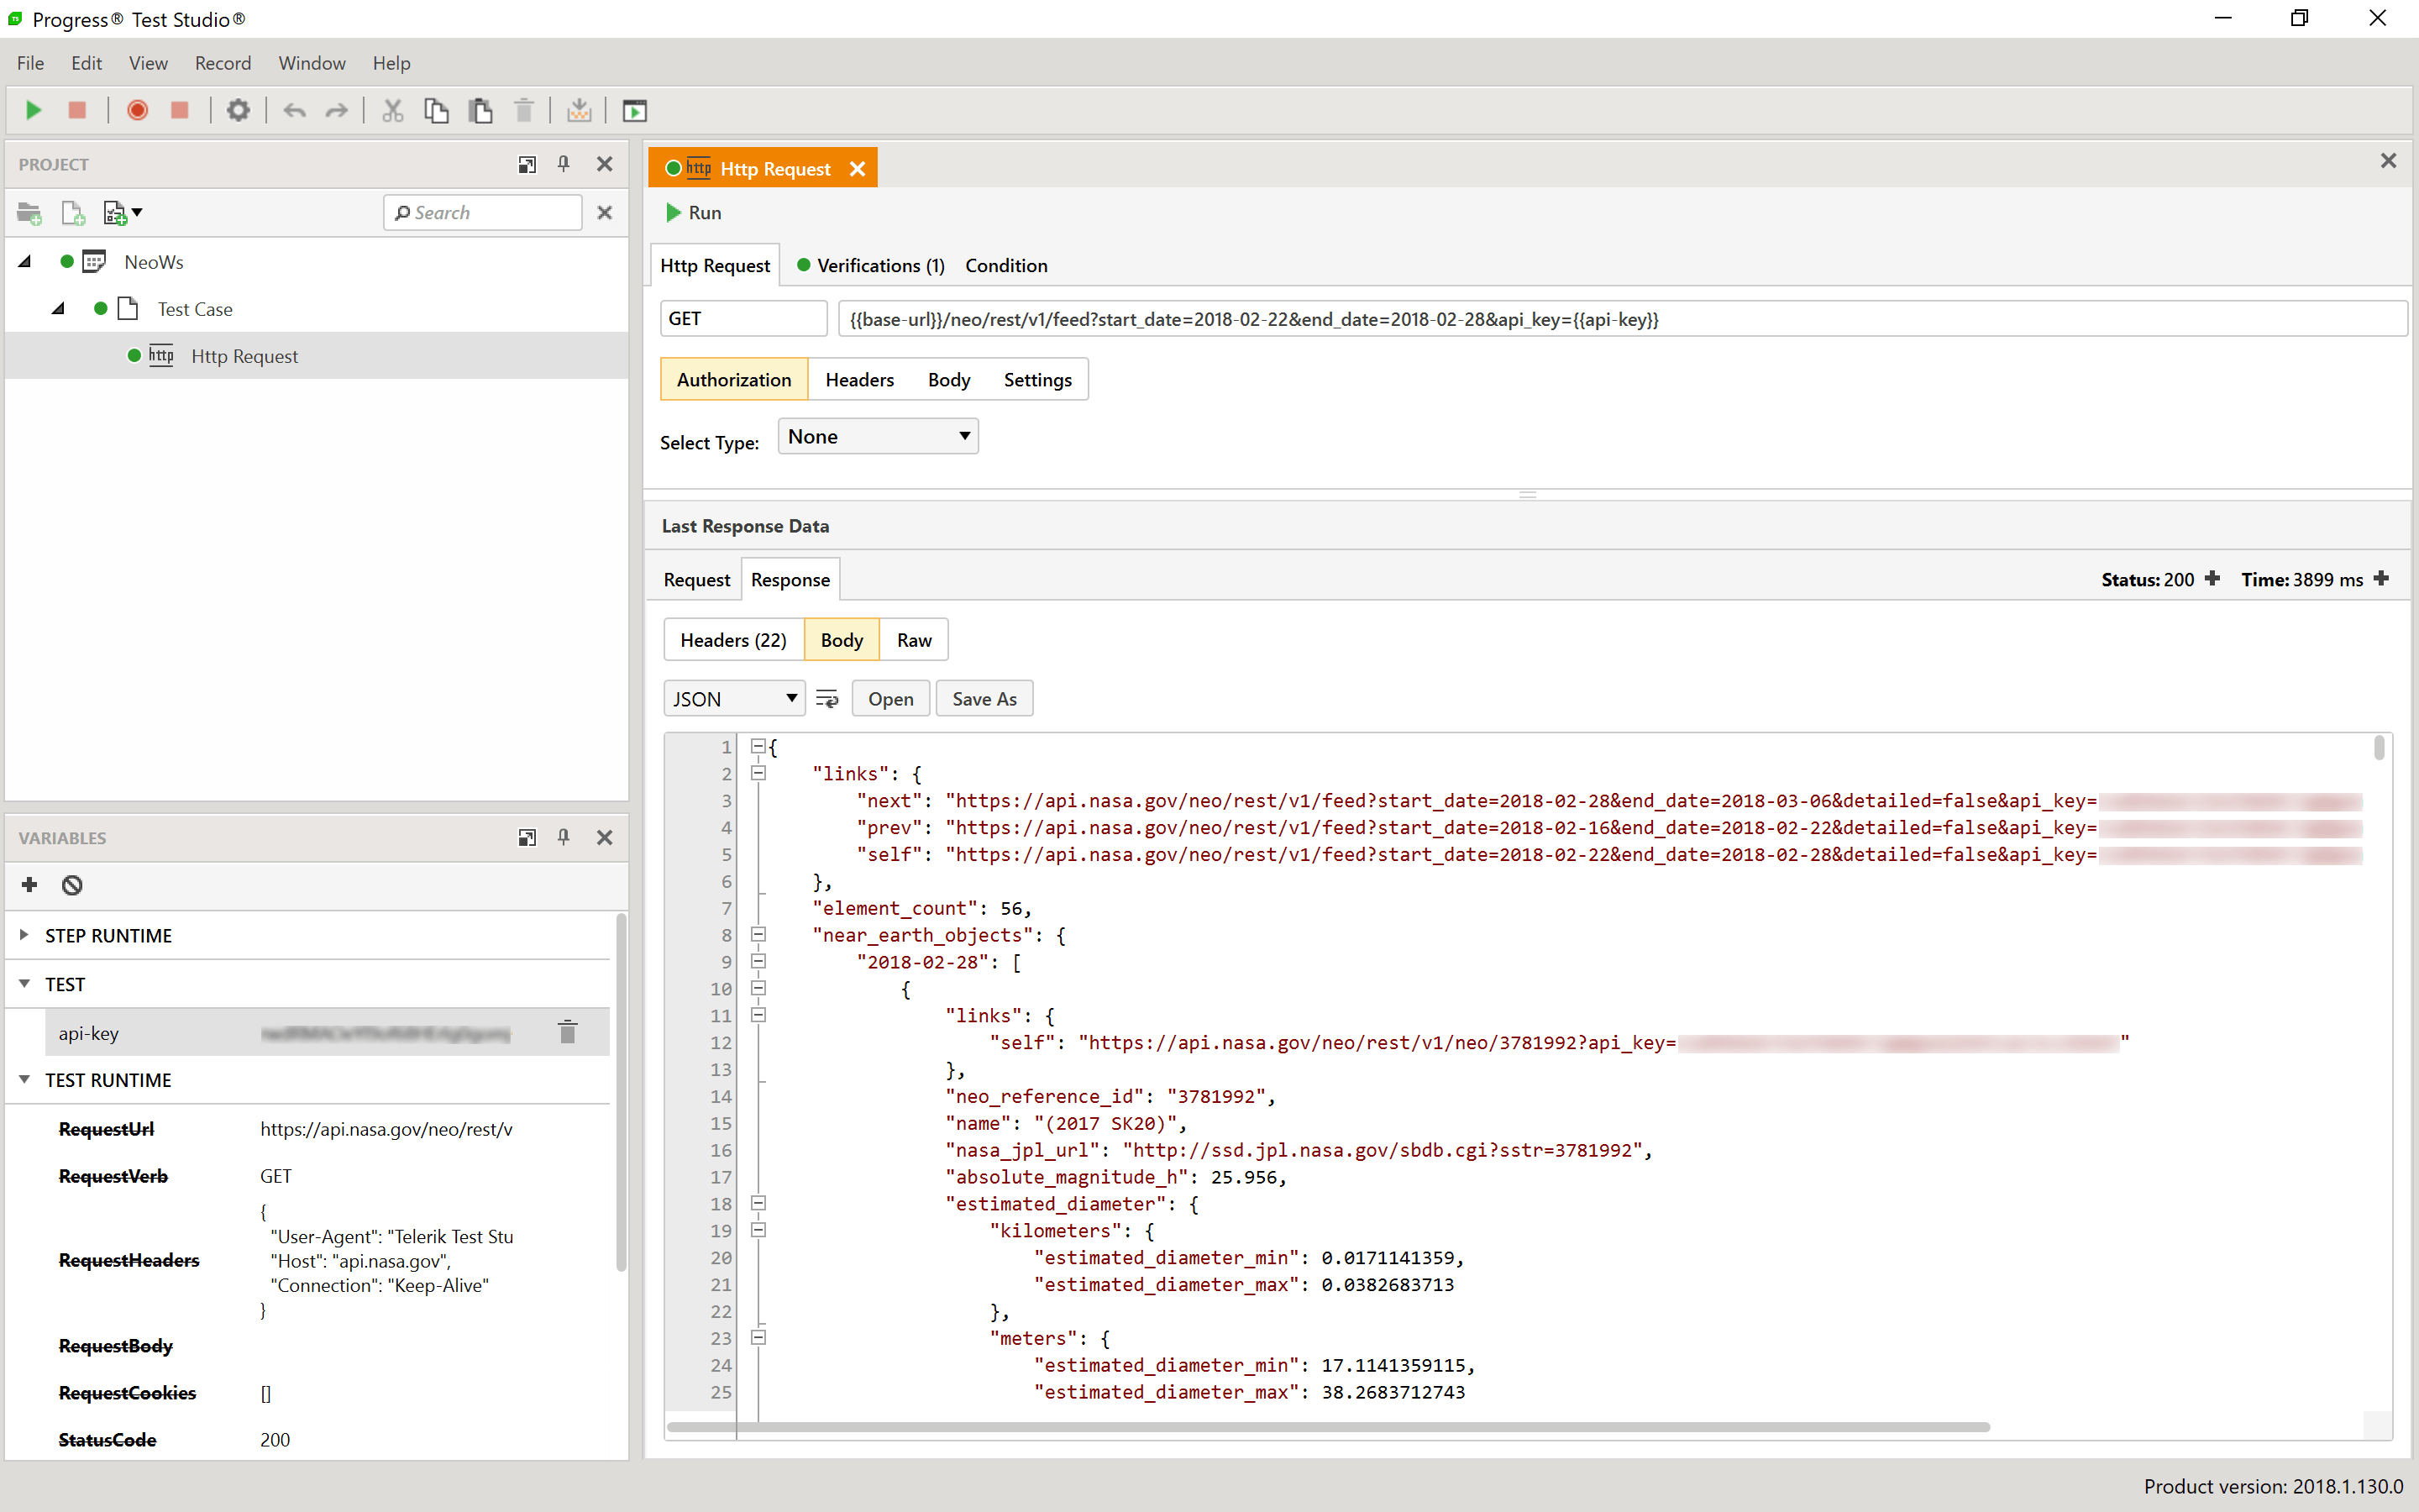Open the Headers request tab
This screenshot has height=1512, width=2419.
coord(859,380)
